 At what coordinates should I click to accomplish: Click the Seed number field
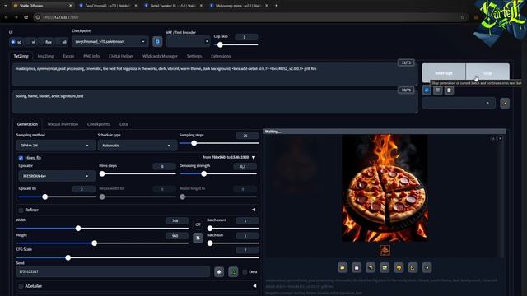click(113, 271)
